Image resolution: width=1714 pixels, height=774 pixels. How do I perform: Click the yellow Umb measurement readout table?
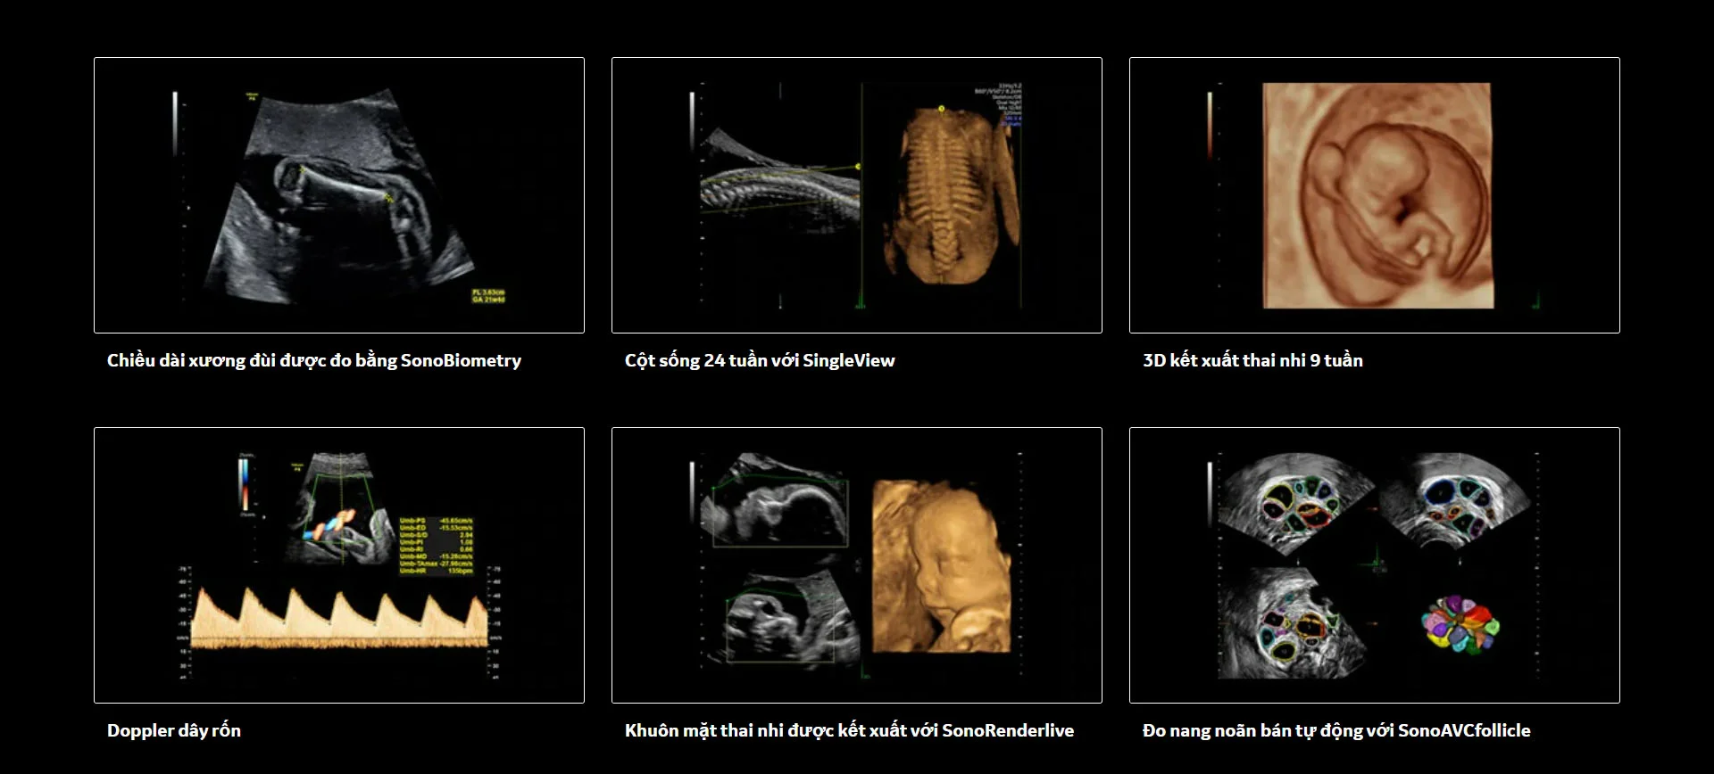click(437, 544)
